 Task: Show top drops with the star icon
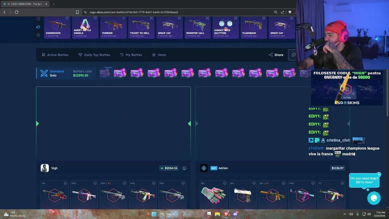pyautogui.click(x=38, y=35)
